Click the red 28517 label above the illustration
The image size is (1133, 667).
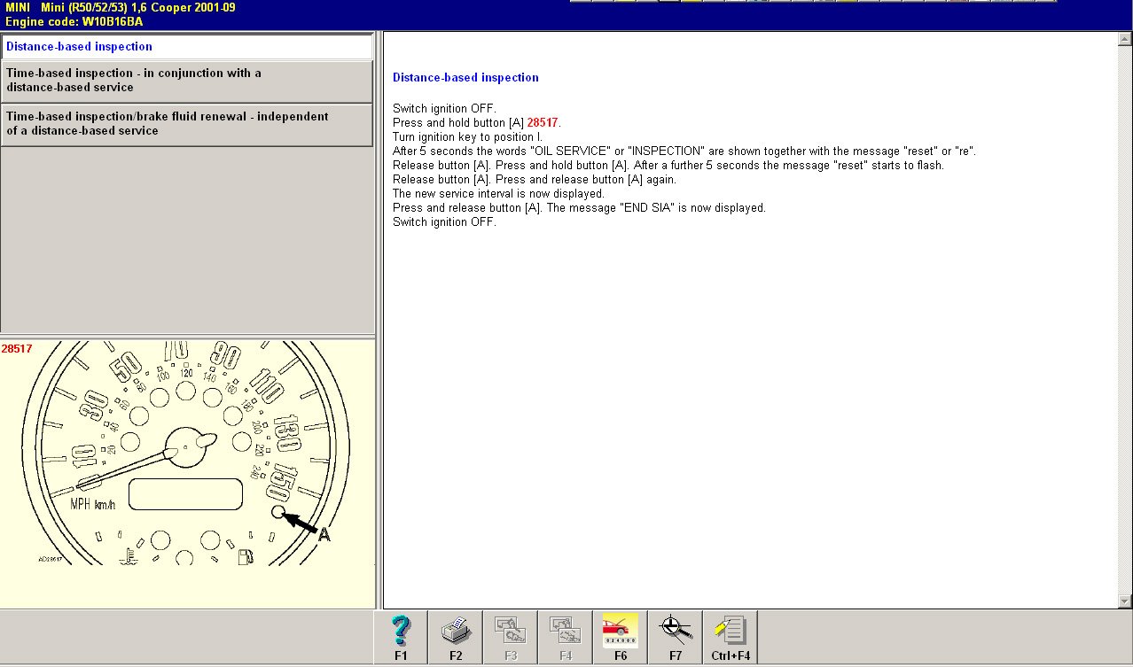coord(17,349)
